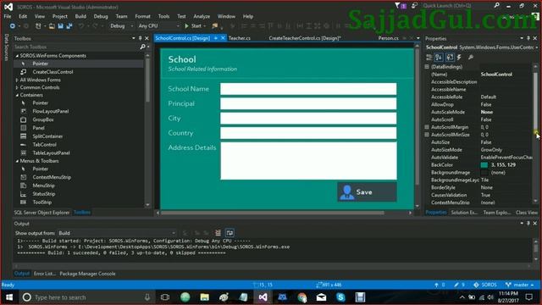Select the ToolStrip toolbox item
The height and width of the screenshot is (305, 542).
(41, 202)
